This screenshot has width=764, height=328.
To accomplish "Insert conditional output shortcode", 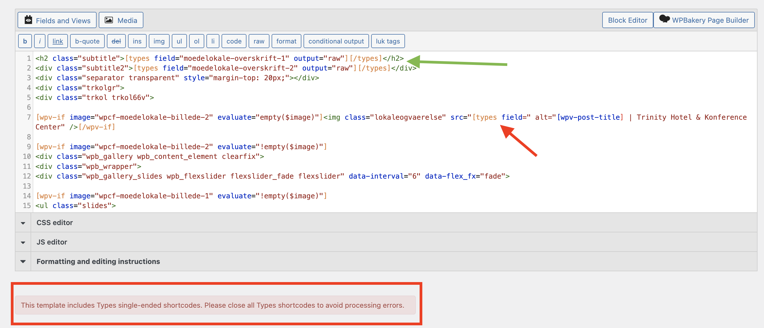I will tap(336, 41).
